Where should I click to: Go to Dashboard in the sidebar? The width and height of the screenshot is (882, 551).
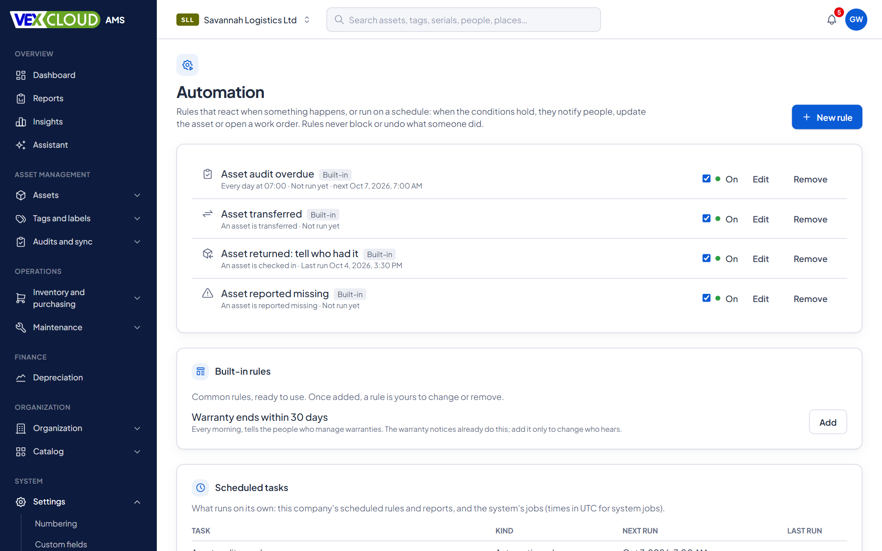tap(54, 75)
